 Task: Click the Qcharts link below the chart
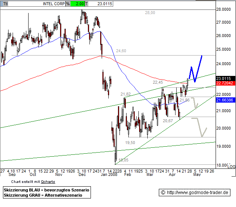48,182
